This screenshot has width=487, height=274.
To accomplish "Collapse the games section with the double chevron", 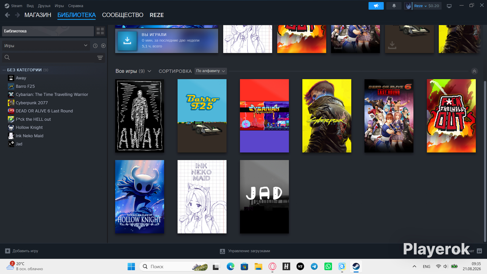I will (474, 71).
